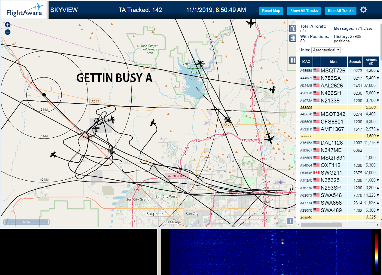The image size is (382, 275).
Task: Sort table by Altitude column
Action: (x=371, y=62)
